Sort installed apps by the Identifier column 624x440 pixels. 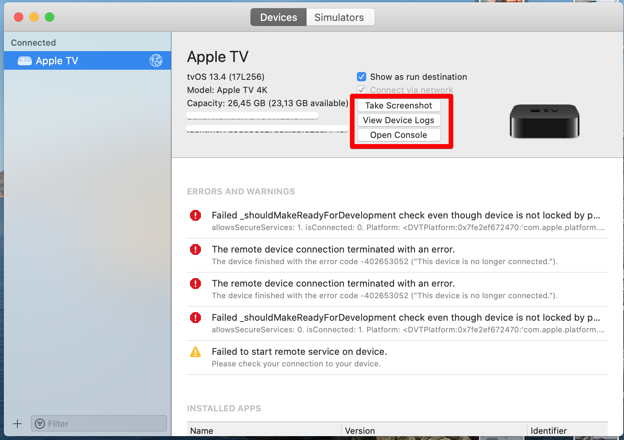(567, 430)
